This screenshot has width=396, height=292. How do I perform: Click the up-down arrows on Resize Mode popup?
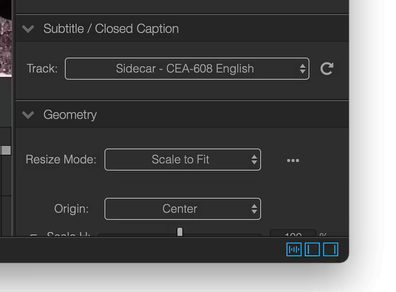[x=254, y=160]
